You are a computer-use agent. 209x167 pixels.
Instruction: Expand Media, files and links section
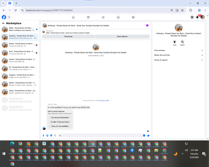178,55
